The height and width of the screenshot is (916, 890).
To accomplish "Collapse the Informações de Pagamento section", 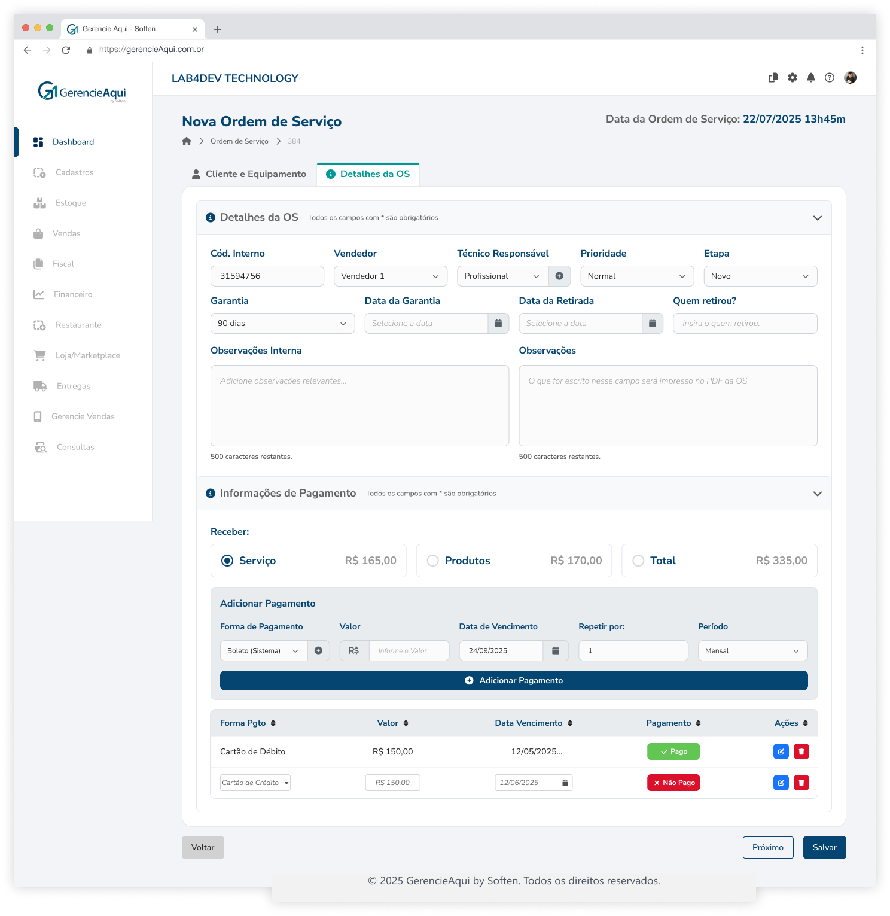I will [x=817, y=494].
